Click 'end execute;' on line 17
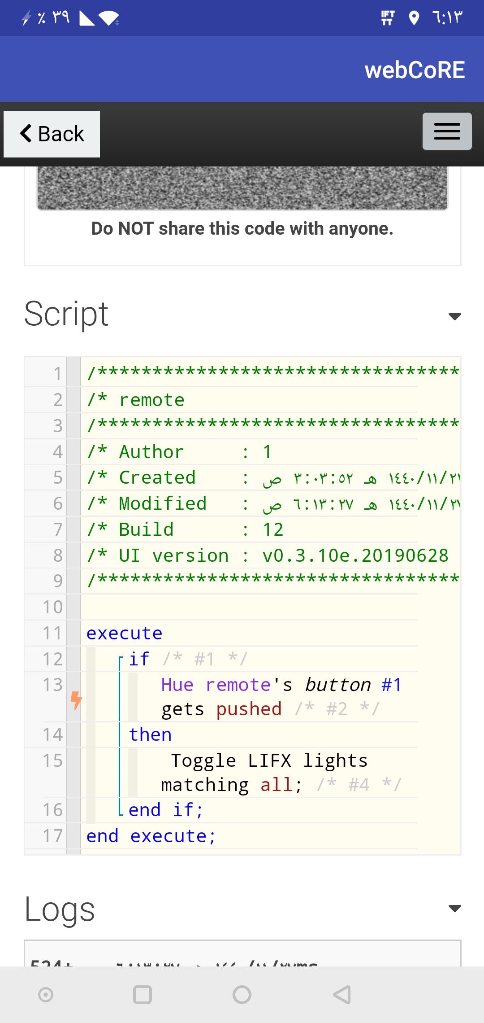This screenshot has width=484, height=1023. click(151, 836)
